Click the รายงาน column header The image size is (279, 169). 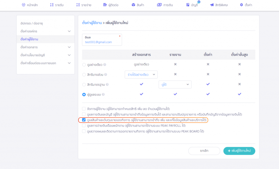coord(175,55)
